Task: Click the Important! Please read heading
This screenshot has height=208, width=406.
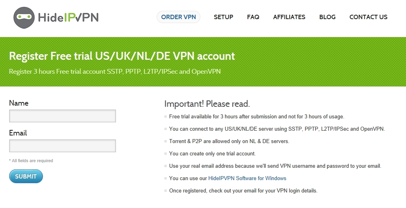Action: click(207, 104)
